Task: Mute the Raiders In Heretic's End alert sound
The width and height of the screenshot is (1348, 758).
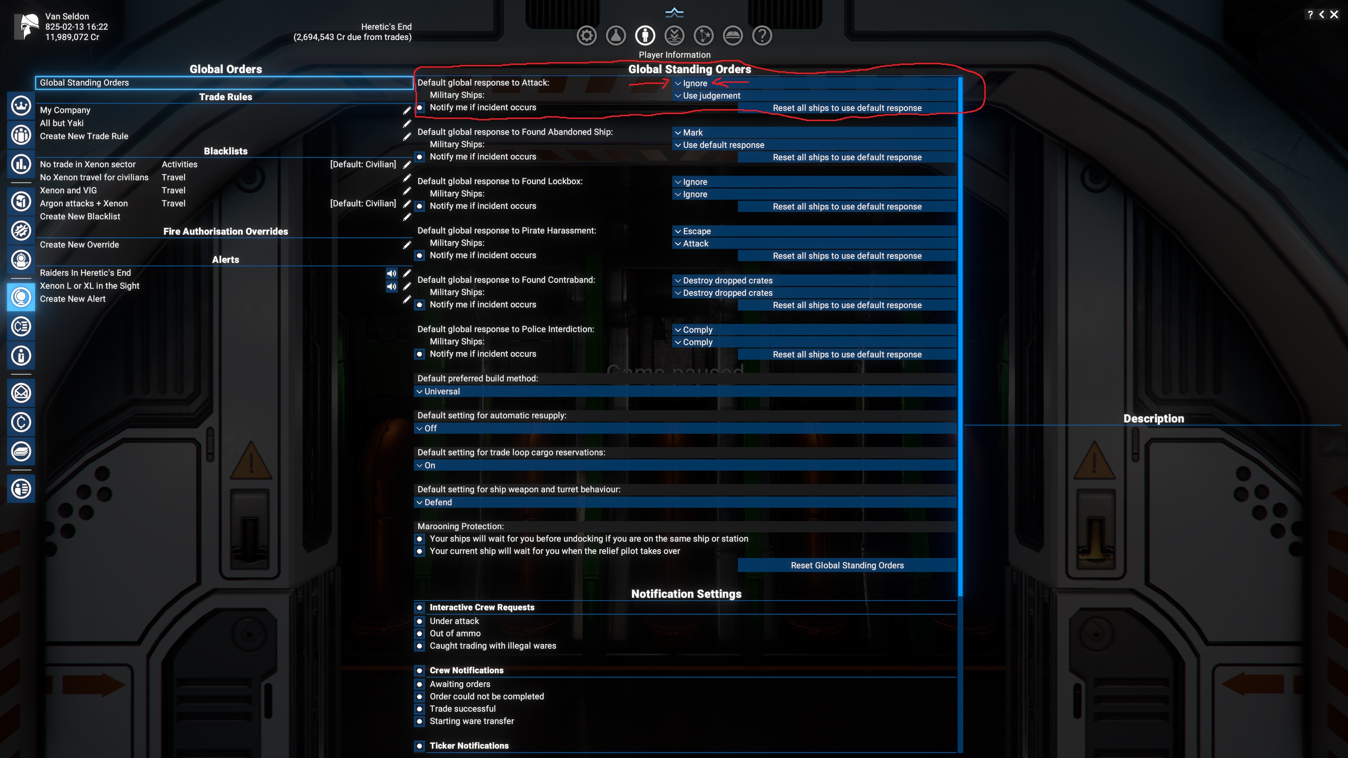Action: click(x=391, y=273)
